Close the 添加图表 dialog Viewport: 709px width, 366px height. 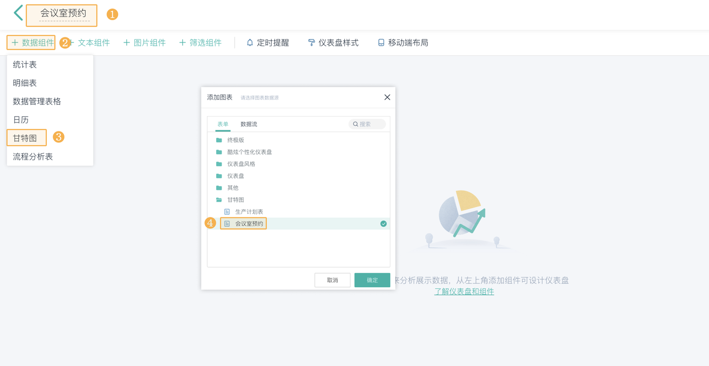[x=387, y=97]
